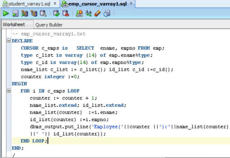Close the emp_cursor_varray1.sql tab

pyautogui.click(x=131, y=4)
